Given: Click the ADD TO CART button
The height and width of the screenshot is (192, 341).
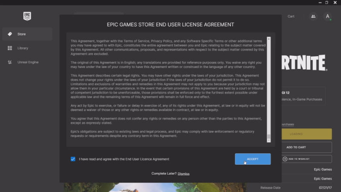Looking at the screenshot, I should tap(306, 147).
